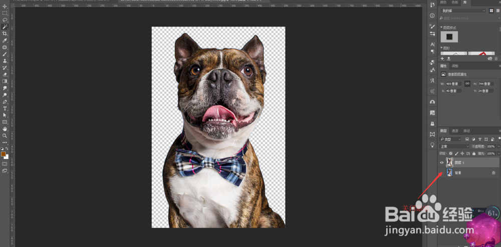Image resolution: width=501 pixels, height=247 pixels.
Task: Open the Character panel icon
Action: [x=433, y=44]
